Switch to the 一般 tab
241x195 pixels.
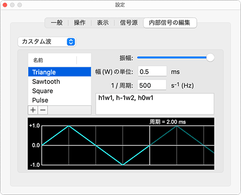point(56,23)
